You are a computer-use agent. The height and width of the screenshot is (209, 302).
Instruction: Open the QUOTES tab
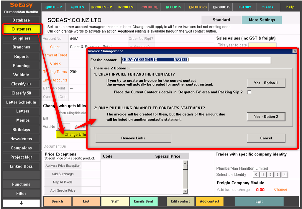point(78,7)
